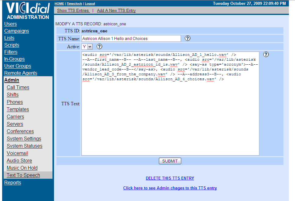Screen dimensions: 295x201
Task: Submit the TTS record form
Action: click(x=170, y=161)
